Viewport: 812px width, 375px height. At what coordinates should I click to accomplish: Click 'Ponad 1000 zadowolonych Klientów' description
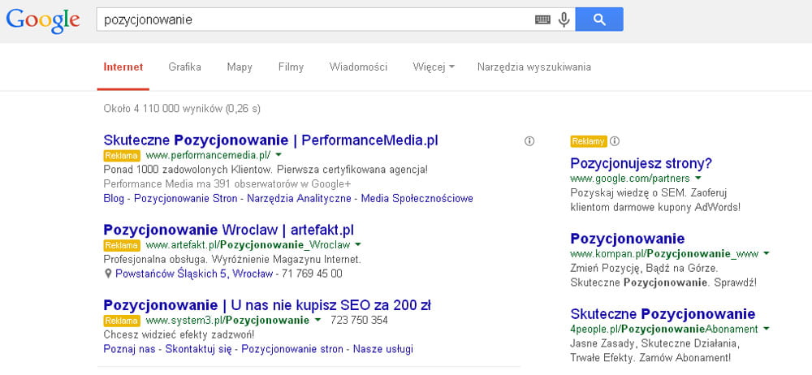point(266,170)
